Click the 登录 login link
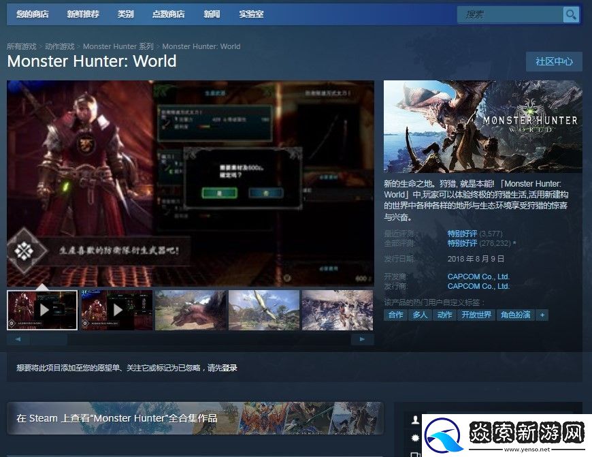 [229, 368]
